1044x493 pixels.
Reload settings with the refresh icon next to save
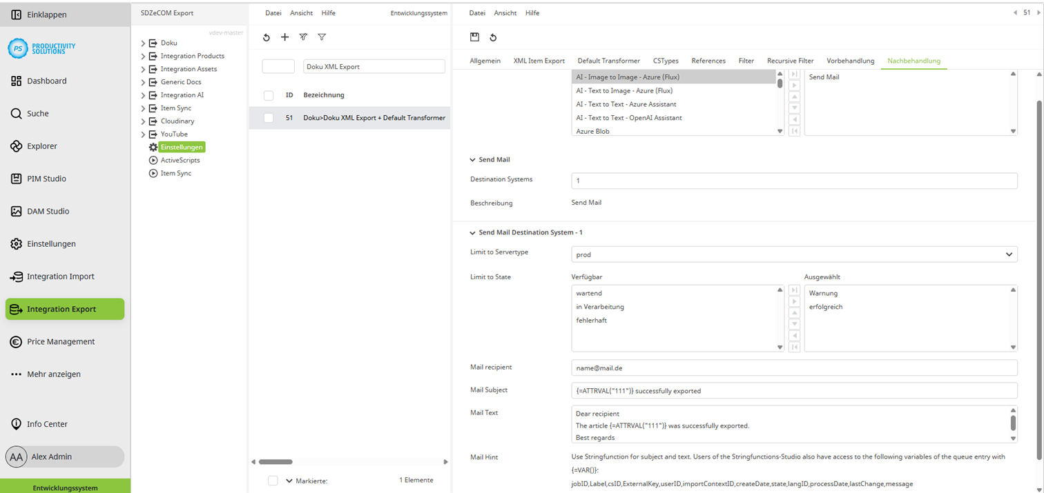[x=492, y=37]
